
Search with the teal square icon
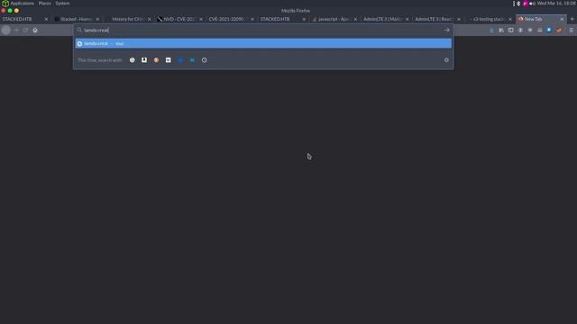[x=192, y=60]
